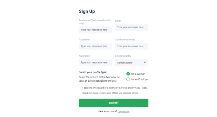Click the I agree to Pickoworker's Terms text
The width and height of the screenshot is (217, 117).
click(x=115, y=88)
